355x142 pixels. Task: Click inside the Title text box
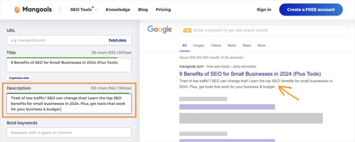coord(69,65)
